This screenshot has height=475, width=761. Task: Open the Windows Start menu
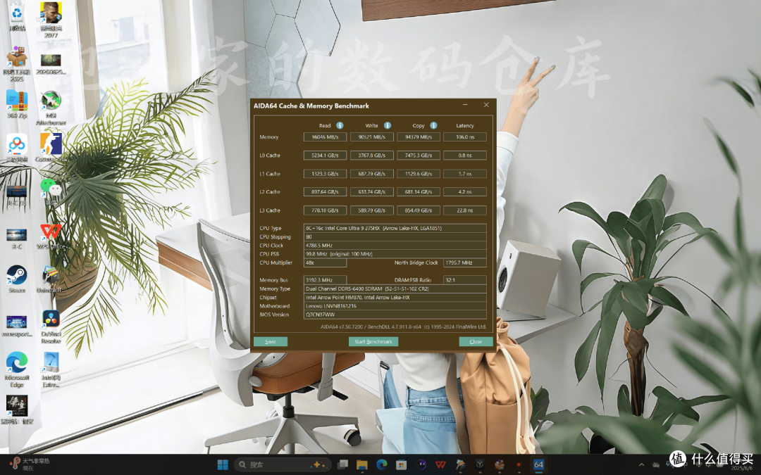click(223, 465)
